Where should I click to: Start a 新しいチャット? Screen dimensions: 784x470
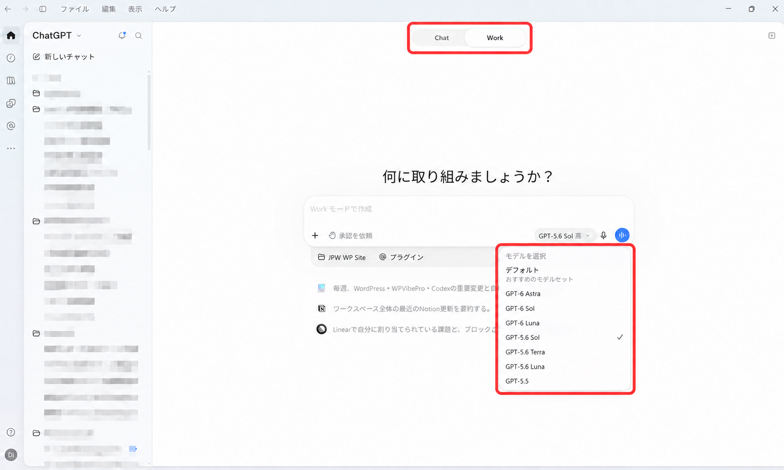pos(63,57)
